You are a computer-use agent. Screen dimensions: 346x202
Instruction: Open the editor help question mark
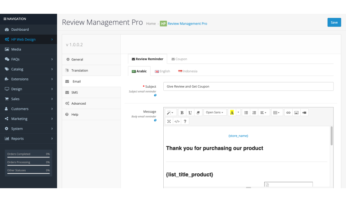click(x=185, y=121)
